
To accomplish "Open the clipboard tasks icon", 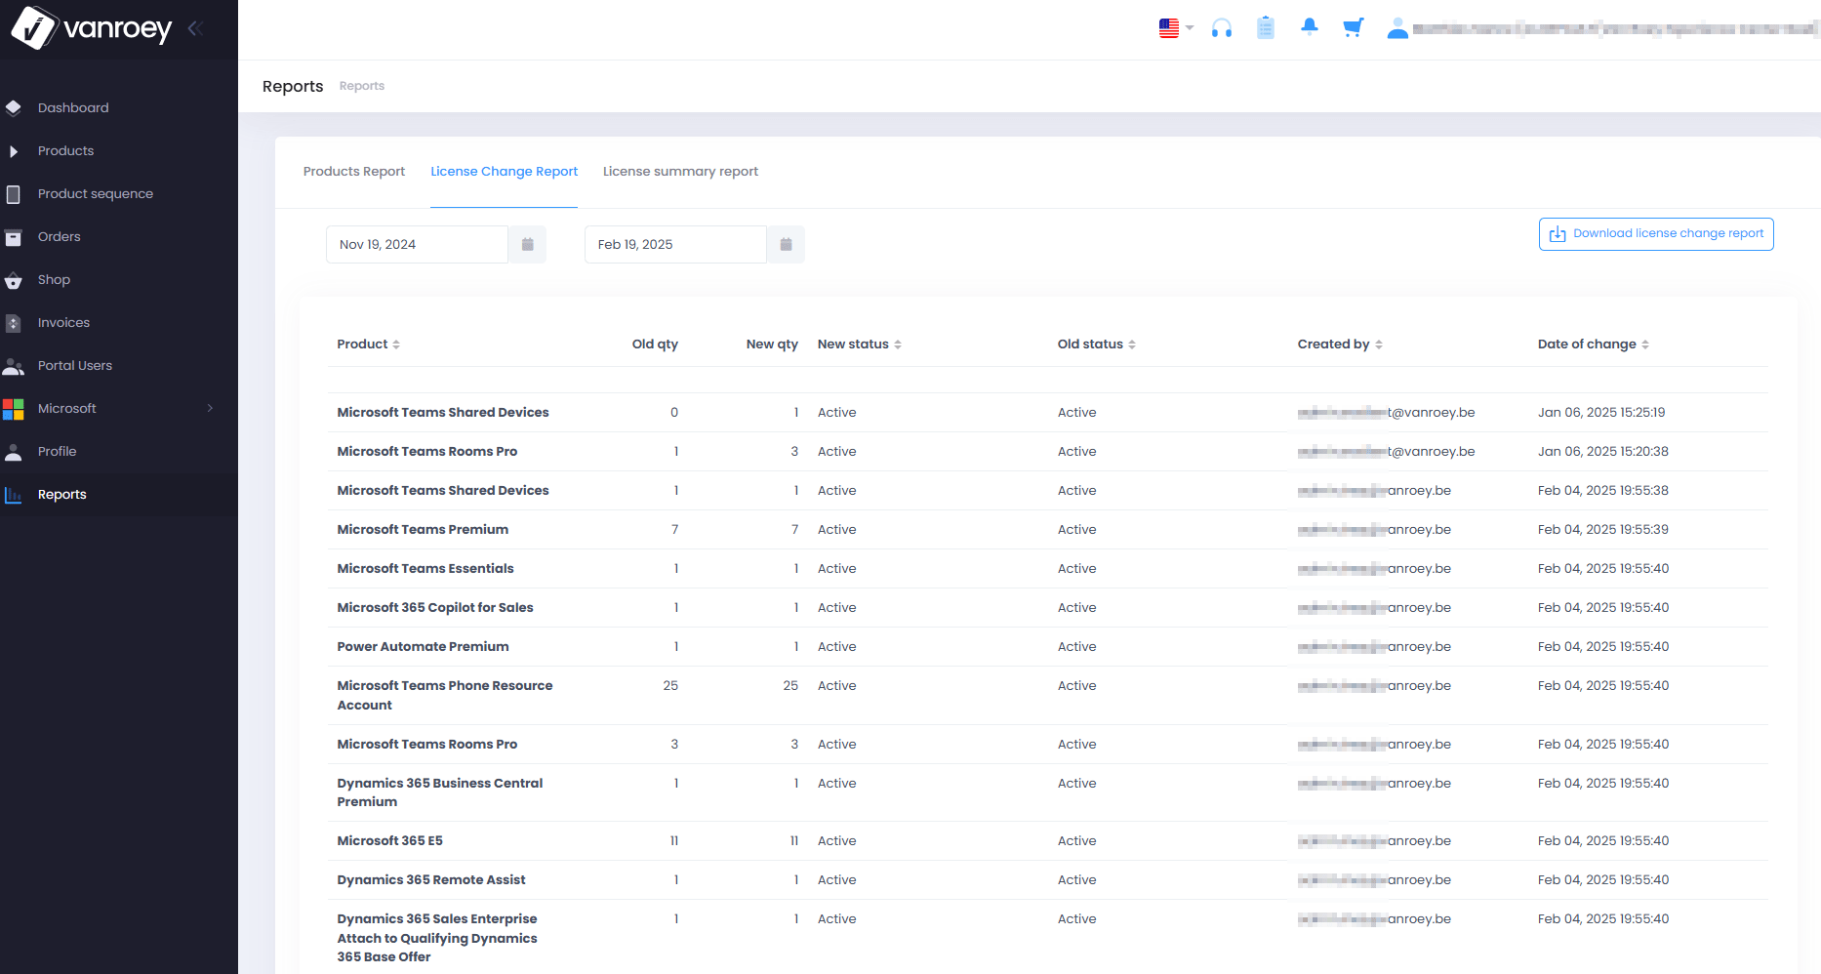I will click(x=1266, y=27).
